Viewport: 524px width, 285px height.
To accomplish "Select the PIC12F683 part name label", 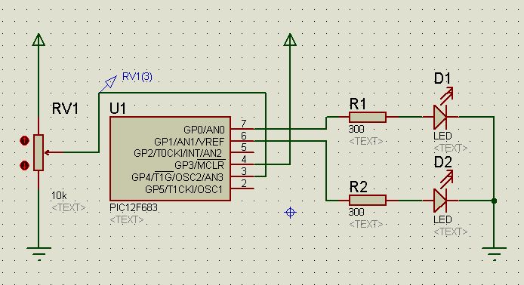I will pyautogui.click(x=134, y=207).
